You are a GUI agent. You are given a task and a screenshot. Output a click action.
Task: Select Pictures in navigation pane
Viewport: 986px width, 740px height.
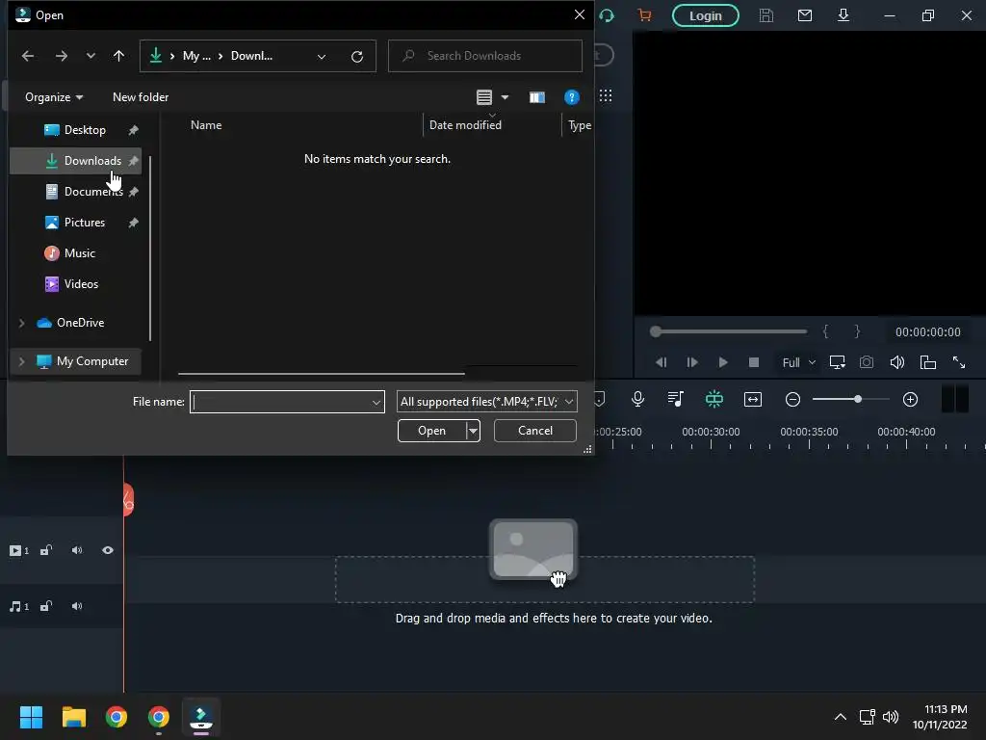click(75, 223)
